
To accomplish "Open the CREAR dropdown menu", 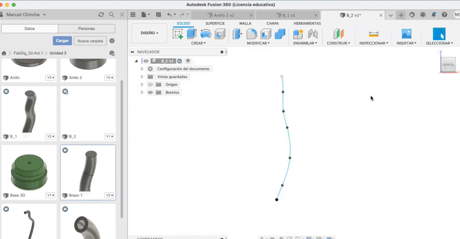I will (x=199, y=43).
